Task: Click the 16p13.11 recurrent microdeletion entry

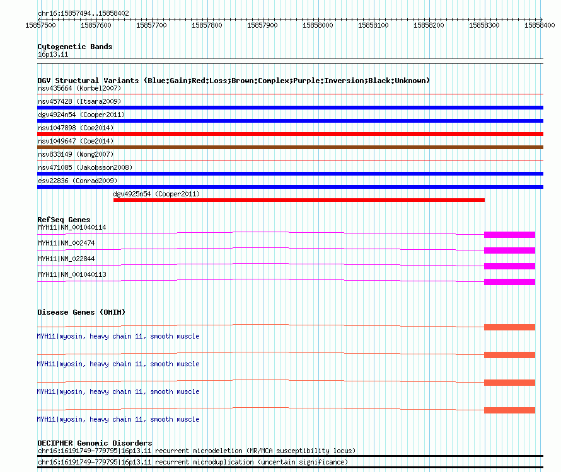Action: coord(197,451)
